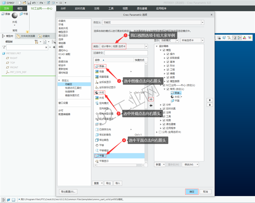
Task: Uncheck the 分析 tab checkbox
Action: (x=164, y=105)
